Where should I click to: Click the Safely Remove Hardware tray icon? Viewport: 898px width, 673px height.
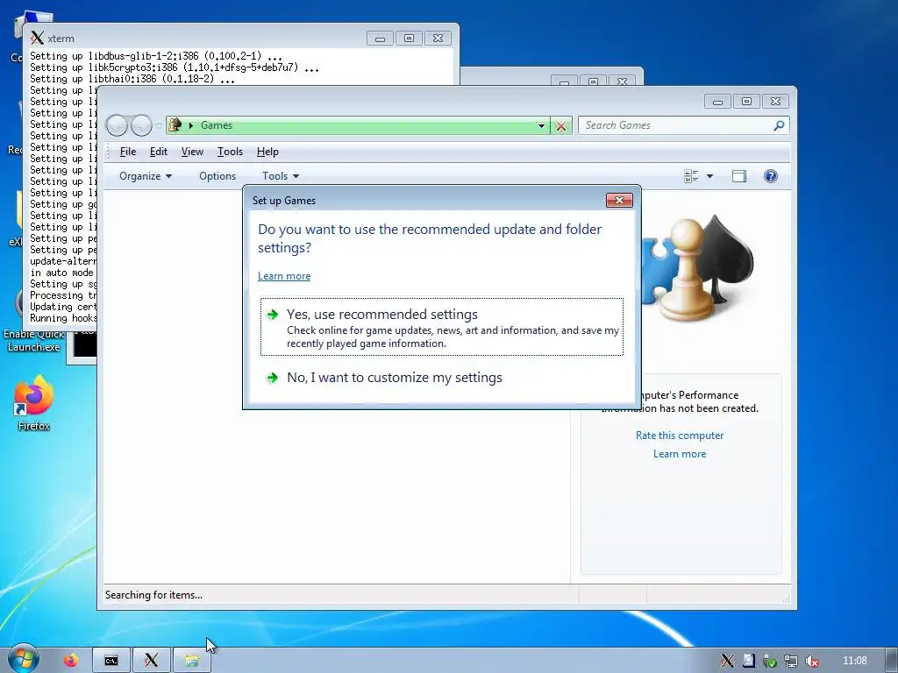[x=770, y=661]
